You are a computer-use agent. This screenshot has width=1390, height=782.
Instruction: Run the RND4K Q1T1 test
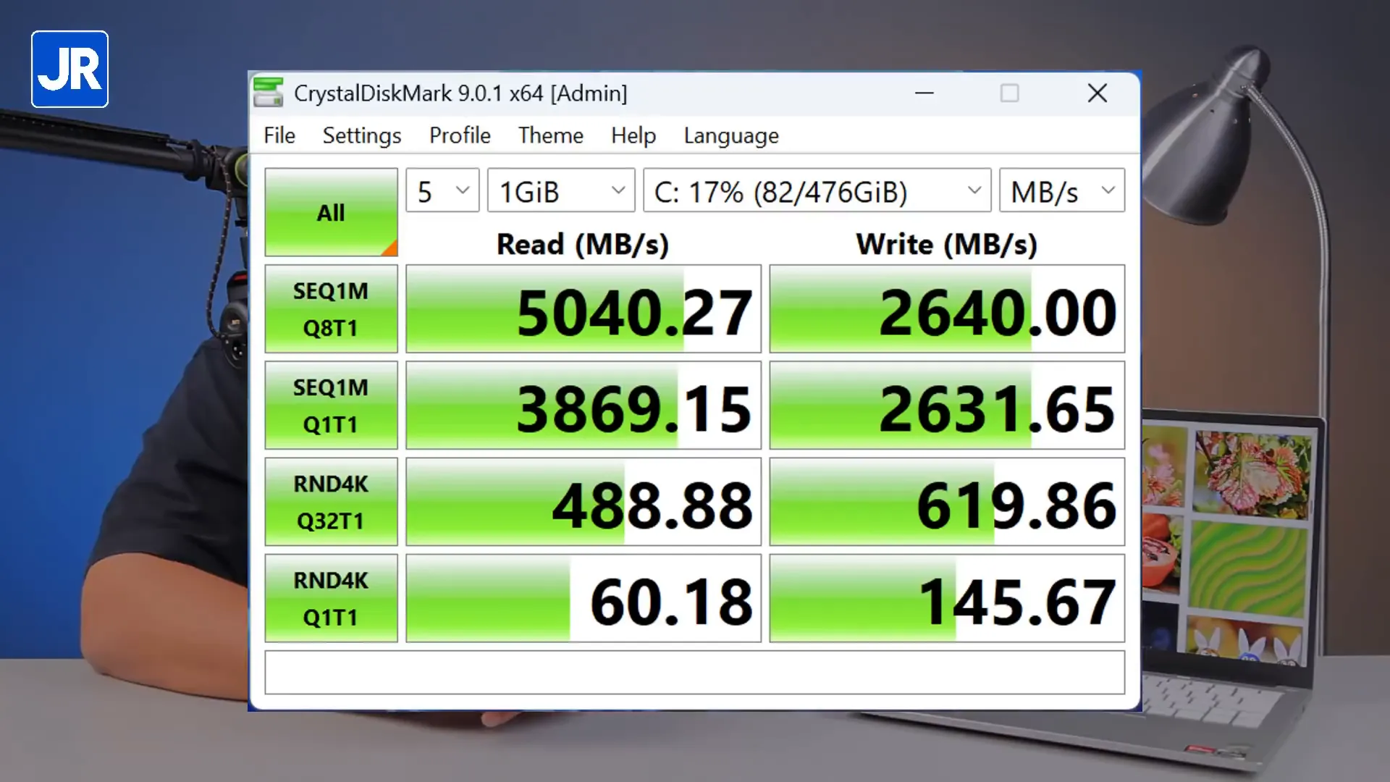331,599
